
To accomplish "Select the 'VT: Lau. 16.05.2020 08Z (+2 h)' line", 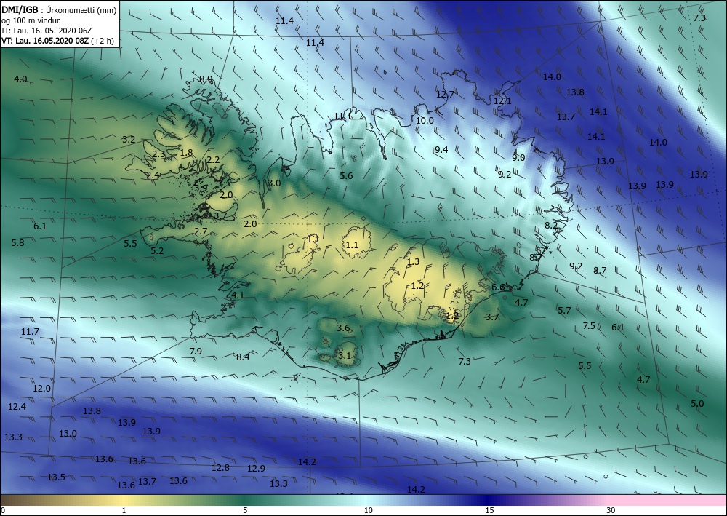I will coord(57,40).
